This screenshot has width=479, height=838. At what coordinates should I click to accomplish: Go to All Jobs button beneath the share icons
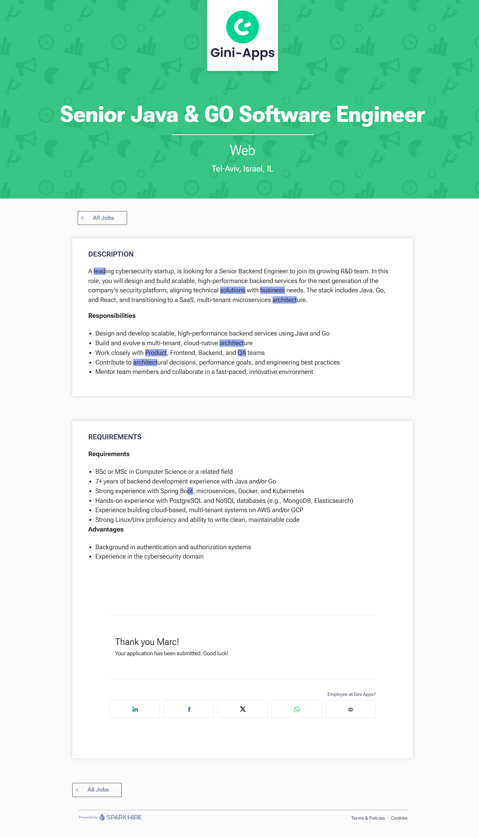(97, 790)
